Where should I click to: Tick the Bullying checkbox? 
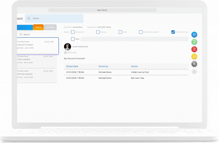coord(98,32)
